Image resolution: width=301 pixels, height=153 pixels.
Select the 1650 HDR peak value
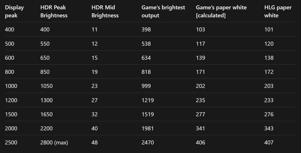click(x=46, y=114)
